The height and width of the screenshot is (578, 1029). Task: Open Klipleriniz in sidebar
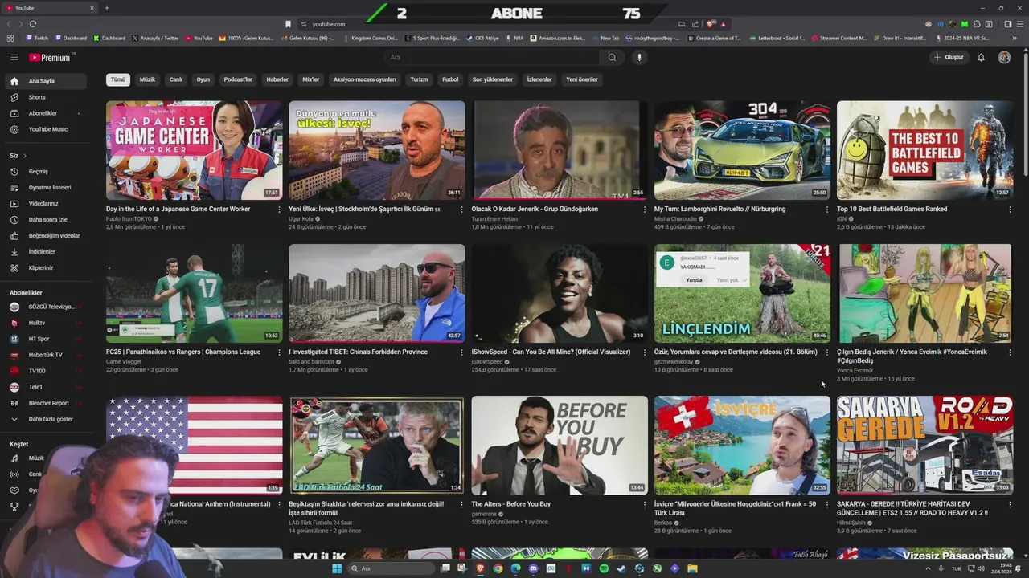[46, 267]
